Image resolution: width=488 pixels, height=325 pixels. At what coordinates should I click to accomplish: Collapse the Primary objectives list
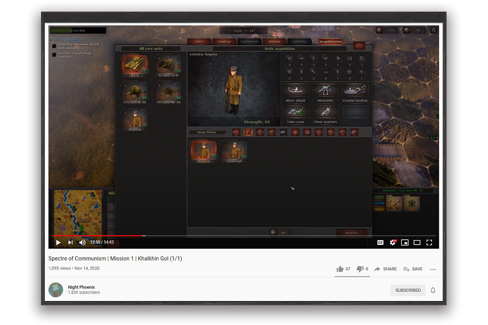(x=51, y=40)
